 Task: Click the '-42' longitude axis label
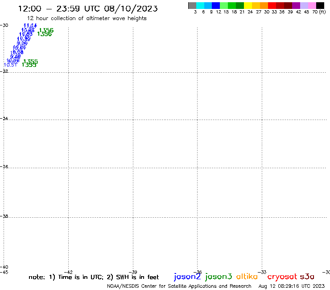click(68, 272)
